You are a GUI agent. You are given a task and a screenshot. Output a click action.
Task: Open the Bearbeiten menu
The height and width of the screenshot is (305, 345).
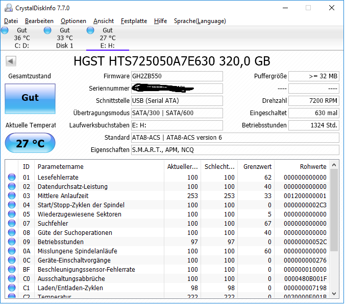pos(39,21)
